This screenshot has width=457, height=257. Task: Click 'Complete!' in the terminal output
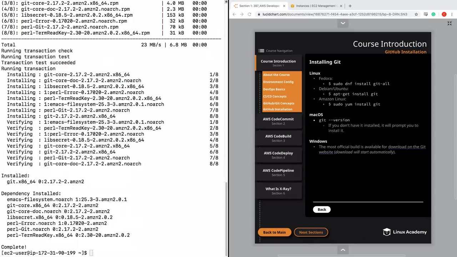(14, 247)
